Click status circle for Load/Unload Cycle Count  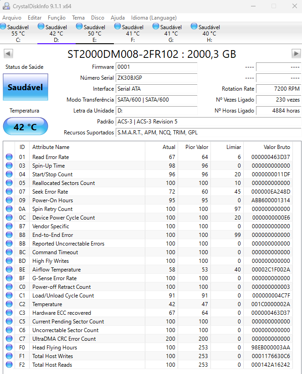click(9, 296)
